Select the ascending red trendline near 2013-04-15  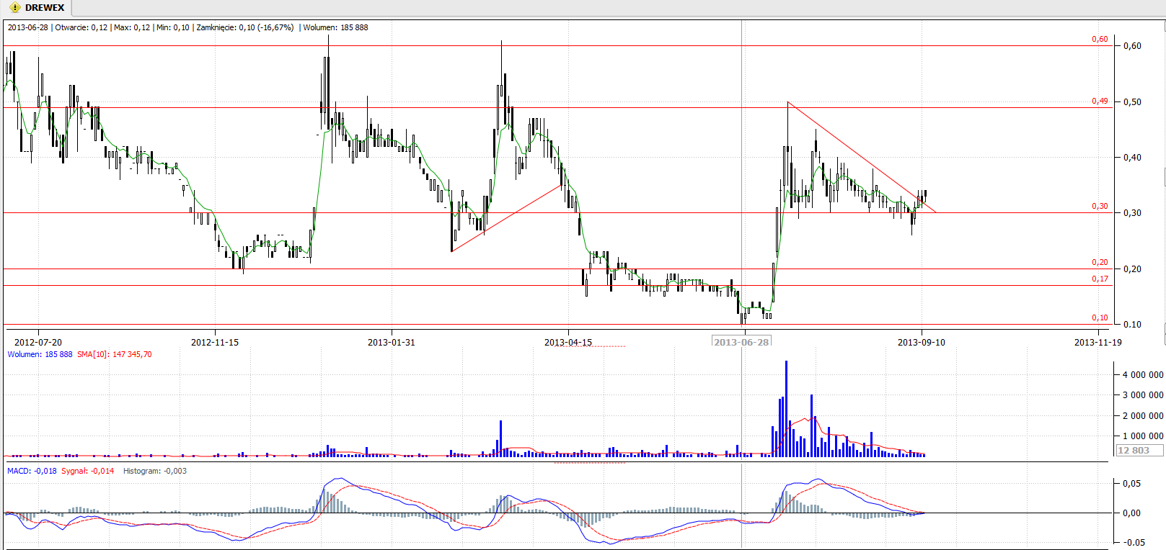tap(507, 218)
